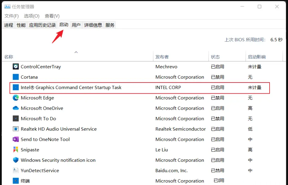Click the Task Manager title bar icon
This screenshot has width=288, height=185.
[x=7, y=7]
